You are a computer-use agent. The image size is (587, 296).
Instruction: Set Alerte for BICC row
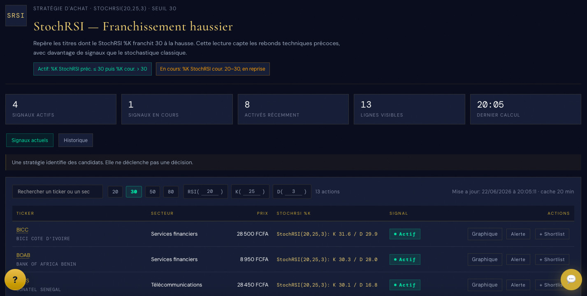tap(518, 234)
